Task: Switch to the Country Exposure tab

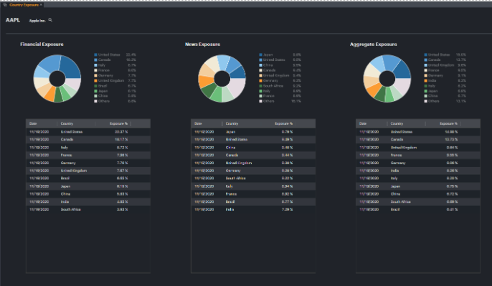Action: click(24, 5)
